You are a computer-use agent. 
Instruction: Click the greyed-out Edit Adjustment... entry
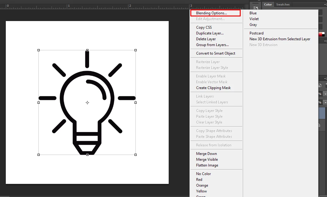[x=210, y=19]
